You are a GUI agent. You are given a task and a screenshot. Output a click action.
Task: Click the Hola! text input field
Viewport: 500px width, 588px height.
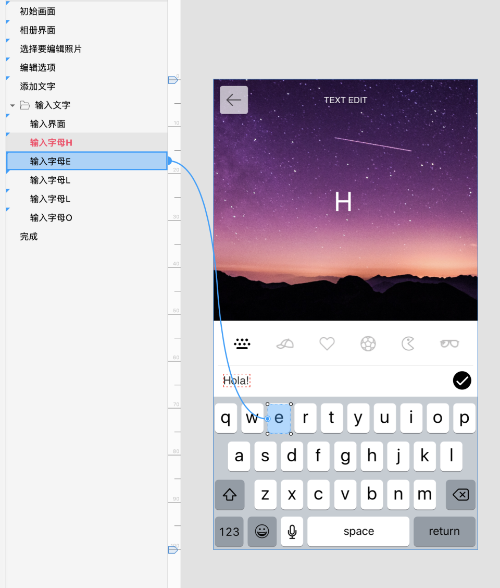click(x=236, y=381)
